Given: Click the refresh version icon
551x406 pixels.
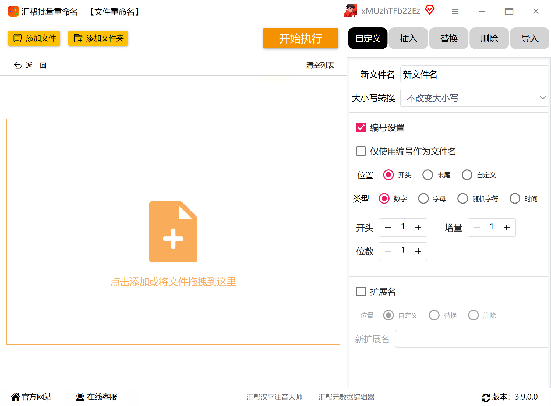Looking at the screenshot, I should click(486, 397).
